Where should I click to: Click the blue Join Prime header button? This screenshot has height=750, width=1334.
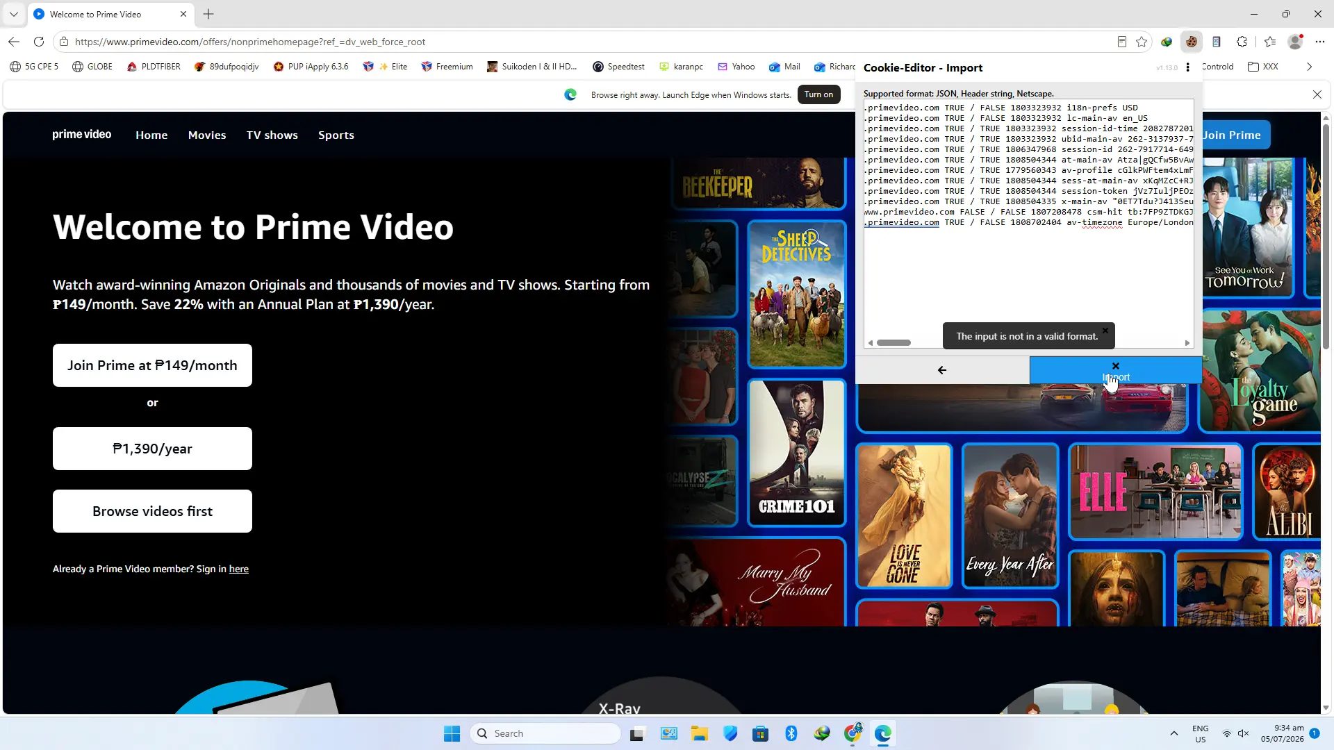point(1236,135)
